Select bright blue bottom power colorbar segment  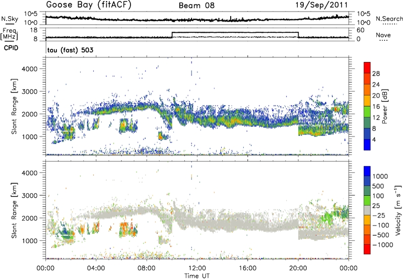click(x=367, y=145)
